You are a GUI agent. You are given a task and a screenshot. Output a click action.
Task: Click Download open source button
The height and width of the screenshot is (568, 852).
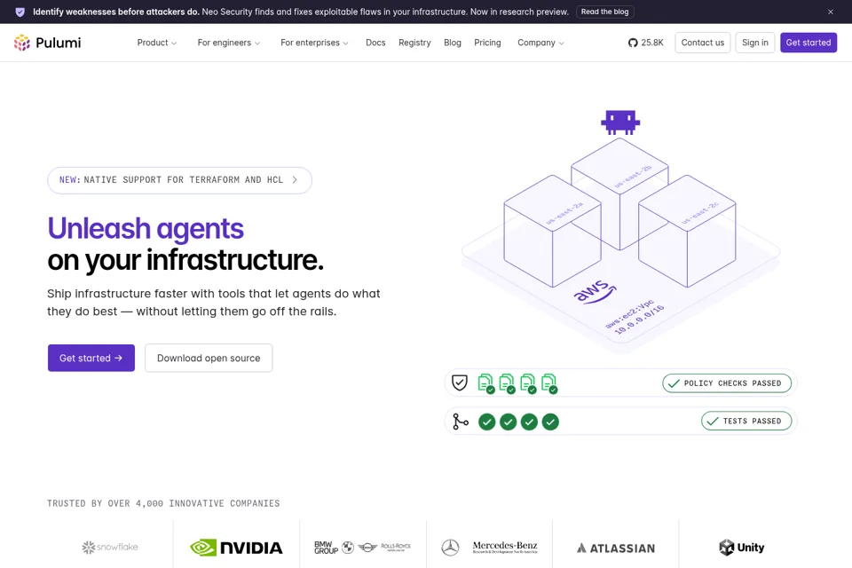tap(209, 358)
